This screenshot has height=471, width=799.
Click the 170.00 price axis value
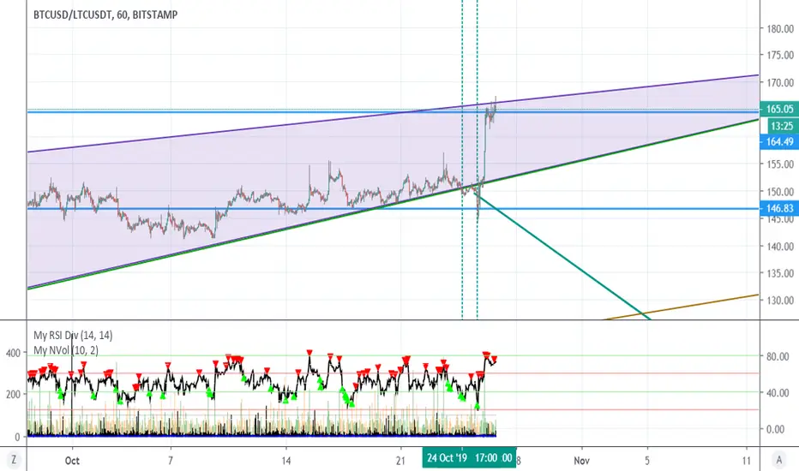point(780,82)
